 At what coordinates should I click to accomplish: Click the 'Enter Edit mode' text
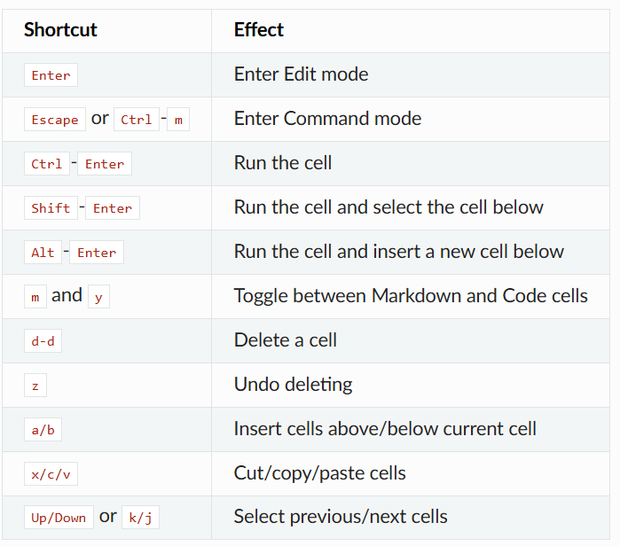click(301, 74)
